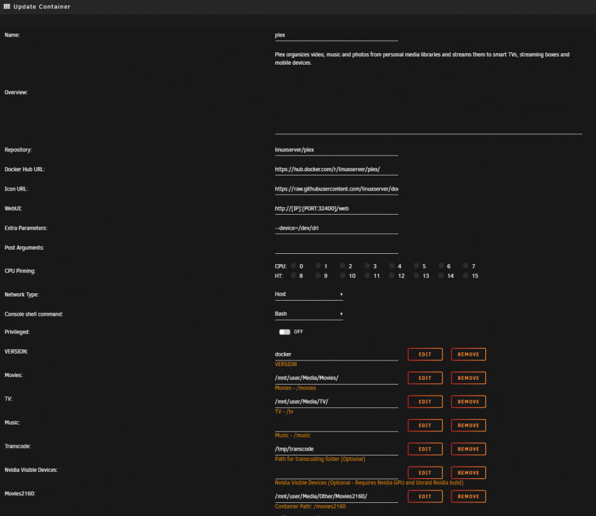Remove the Transcode path
The image size is (596, 516).
pyautogui.click(x=468, y=449)
